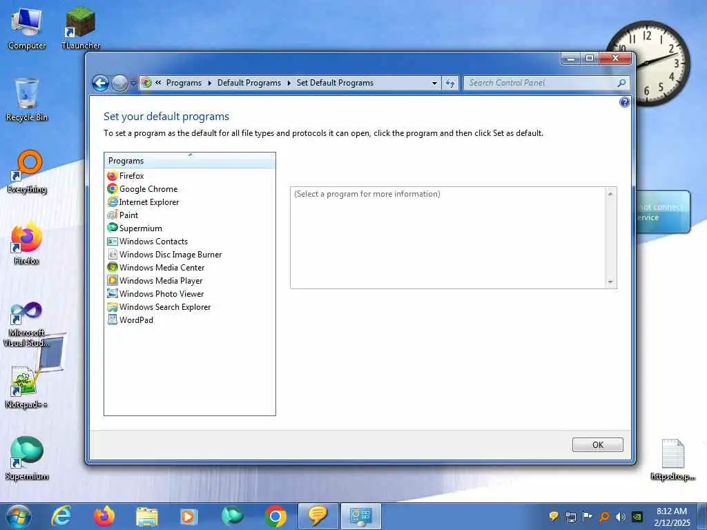This screenshot has height=530, width=707.
Task: Expand the breadcrumb arrow after Programs
Action: [x=210, y=83]
